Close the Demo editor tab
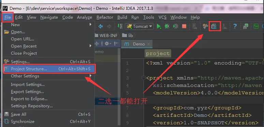The width and height of the screenshot is (264, 127). pyautogui.click(x=148, y=44)
